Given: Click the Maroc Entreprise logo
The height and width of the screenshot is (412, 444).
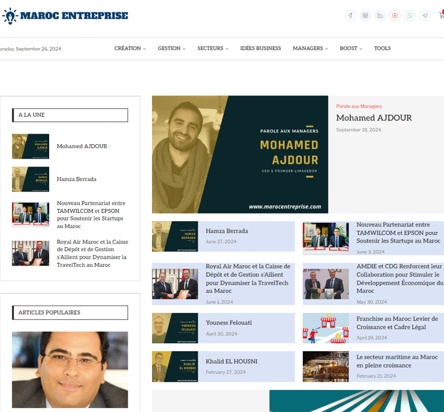Looking at the screenshot, I should (65, 16).
